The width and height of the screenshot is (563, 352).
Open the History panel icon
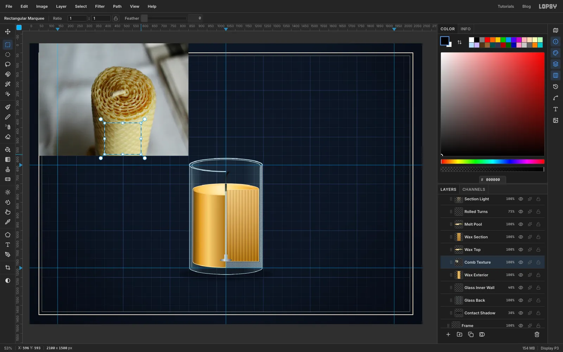click(x=556, y=87)
